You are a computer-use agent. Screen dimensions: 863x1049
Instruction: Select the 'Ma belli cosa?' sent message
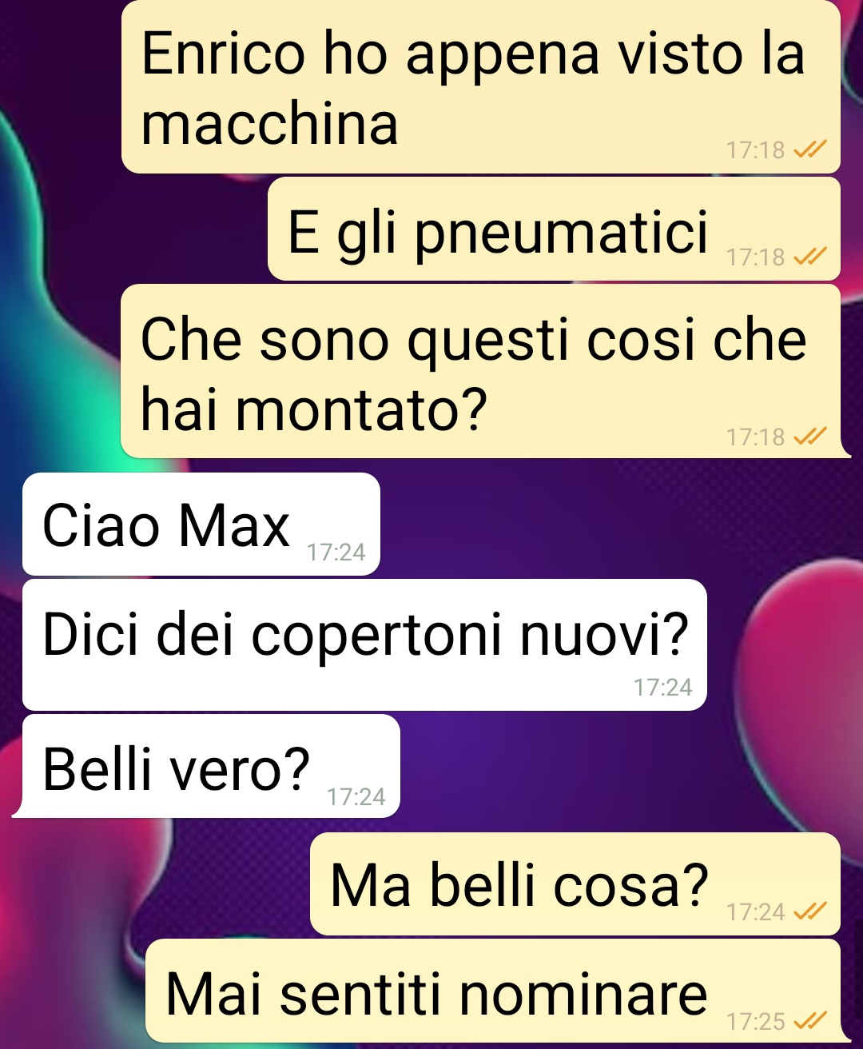[x=575, y=884]
